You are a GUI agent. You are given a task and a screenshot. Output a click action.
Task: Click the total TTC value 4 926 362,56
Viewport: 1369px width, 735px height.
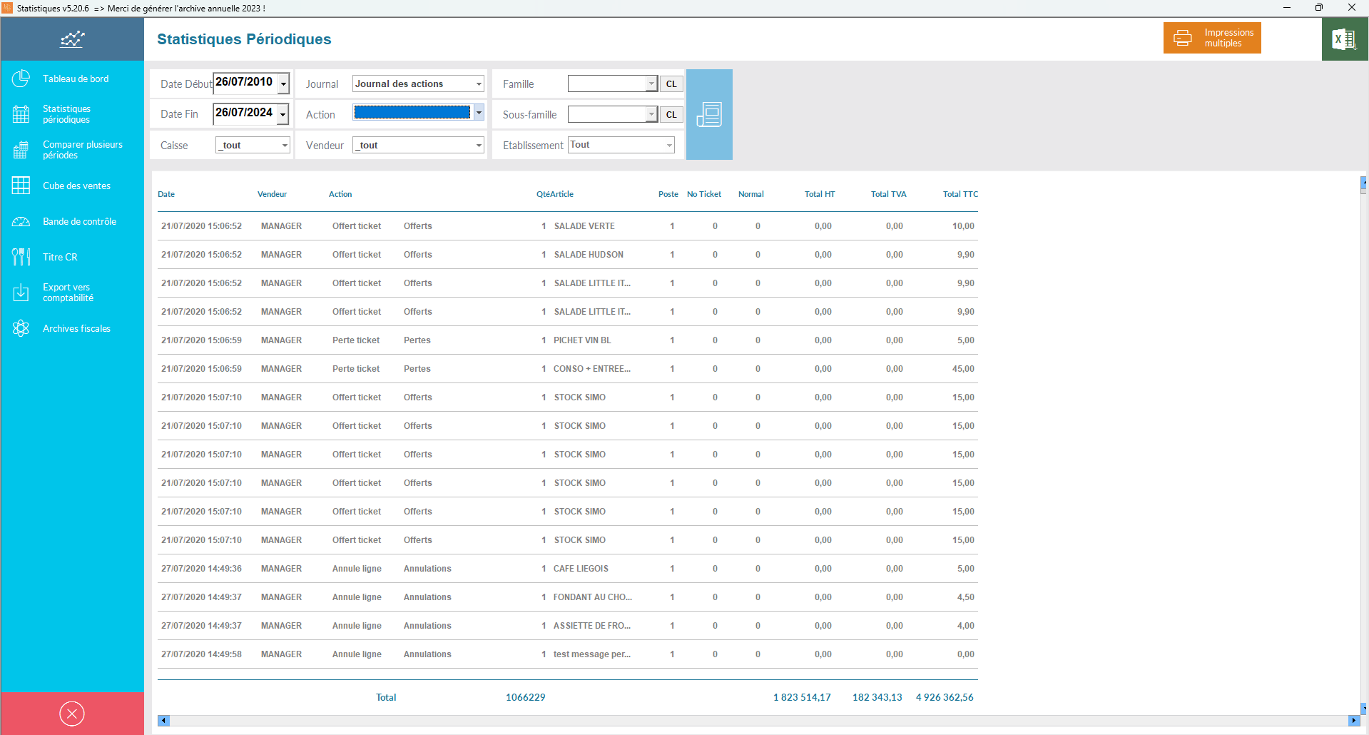pyautogui.click(x=945, y=697)
